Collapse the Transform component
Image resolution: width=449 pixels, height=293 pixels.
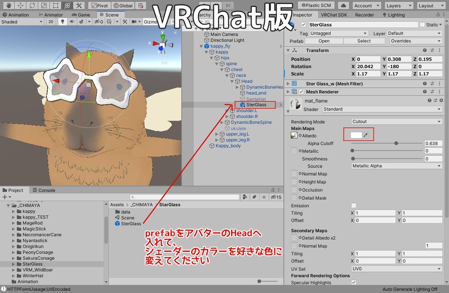[288, 50]
